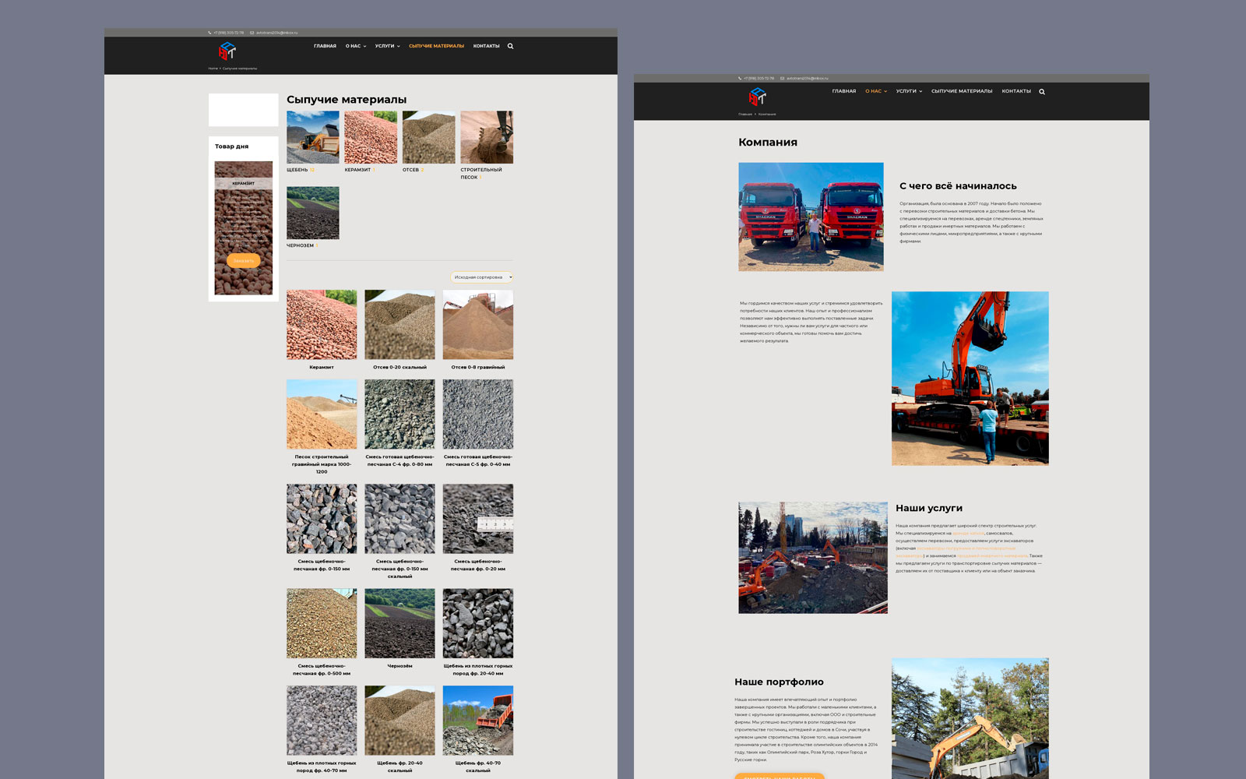Open ОТСЕВ category thumbnail
1246x779 pixels.
pos(429,137)
